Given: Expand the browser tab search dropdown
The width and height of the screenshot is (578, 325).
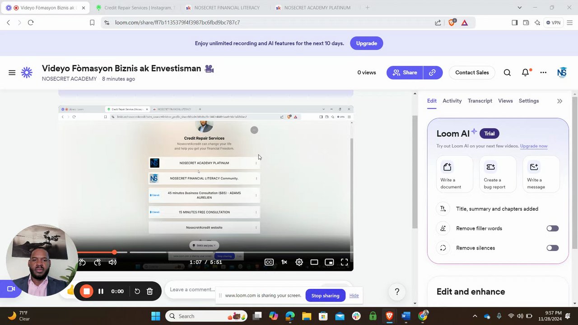Looking at the screenshot, I should 519,8.
